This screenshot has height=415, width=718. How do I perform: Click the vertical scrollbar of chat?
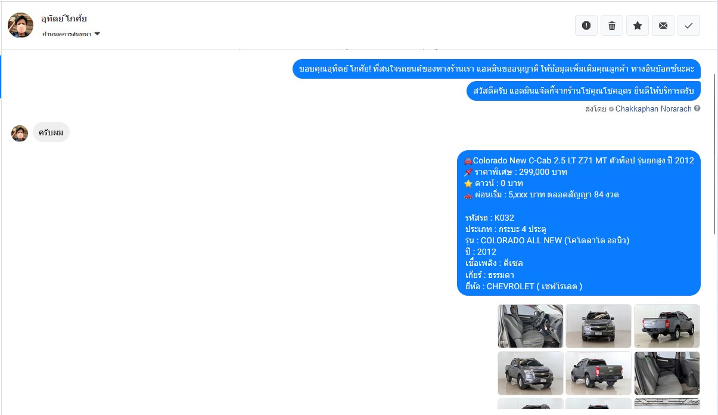[x=714, y=154]
